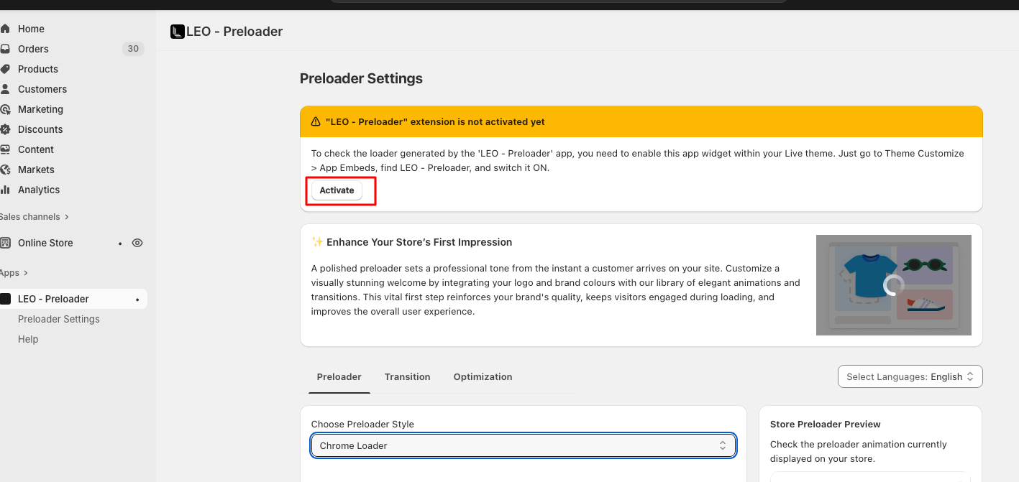The height and width of the screenshot is (482, 1019).
Task: Open Discounts page label
Action: (40, 129)
